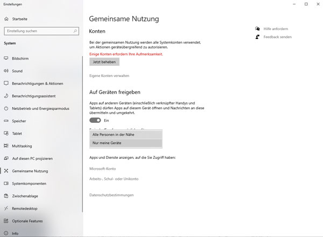Select the Sound speaker icon
This screenshot has height=237, width=323.
point(6,71)
